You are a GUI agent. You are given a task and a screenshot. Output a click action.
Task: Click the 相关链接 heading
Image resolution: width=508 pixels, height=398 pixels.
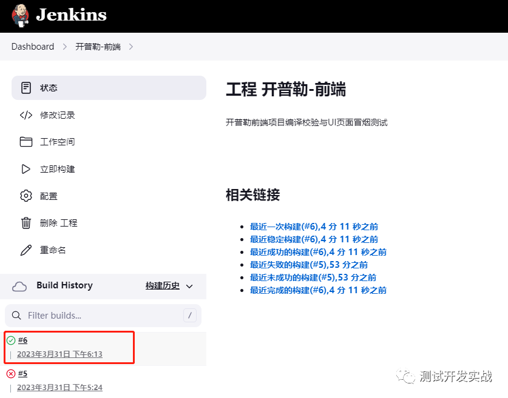[252, 195]
